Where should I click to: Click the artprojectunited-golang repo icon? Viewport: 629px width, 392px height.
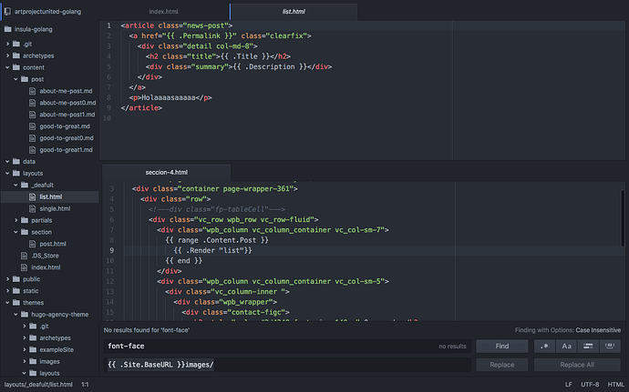[x=6, y=11]
